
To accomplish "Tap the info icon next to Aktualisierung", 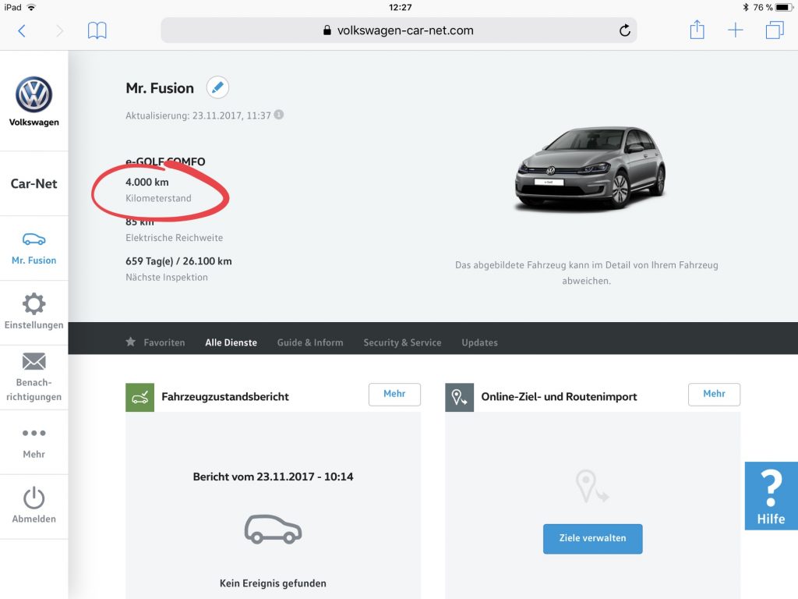I will click(279, 115).
